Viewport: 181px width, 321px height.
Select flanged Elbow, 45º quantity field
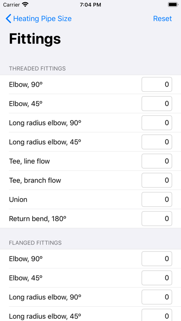(x=157, y=278)
